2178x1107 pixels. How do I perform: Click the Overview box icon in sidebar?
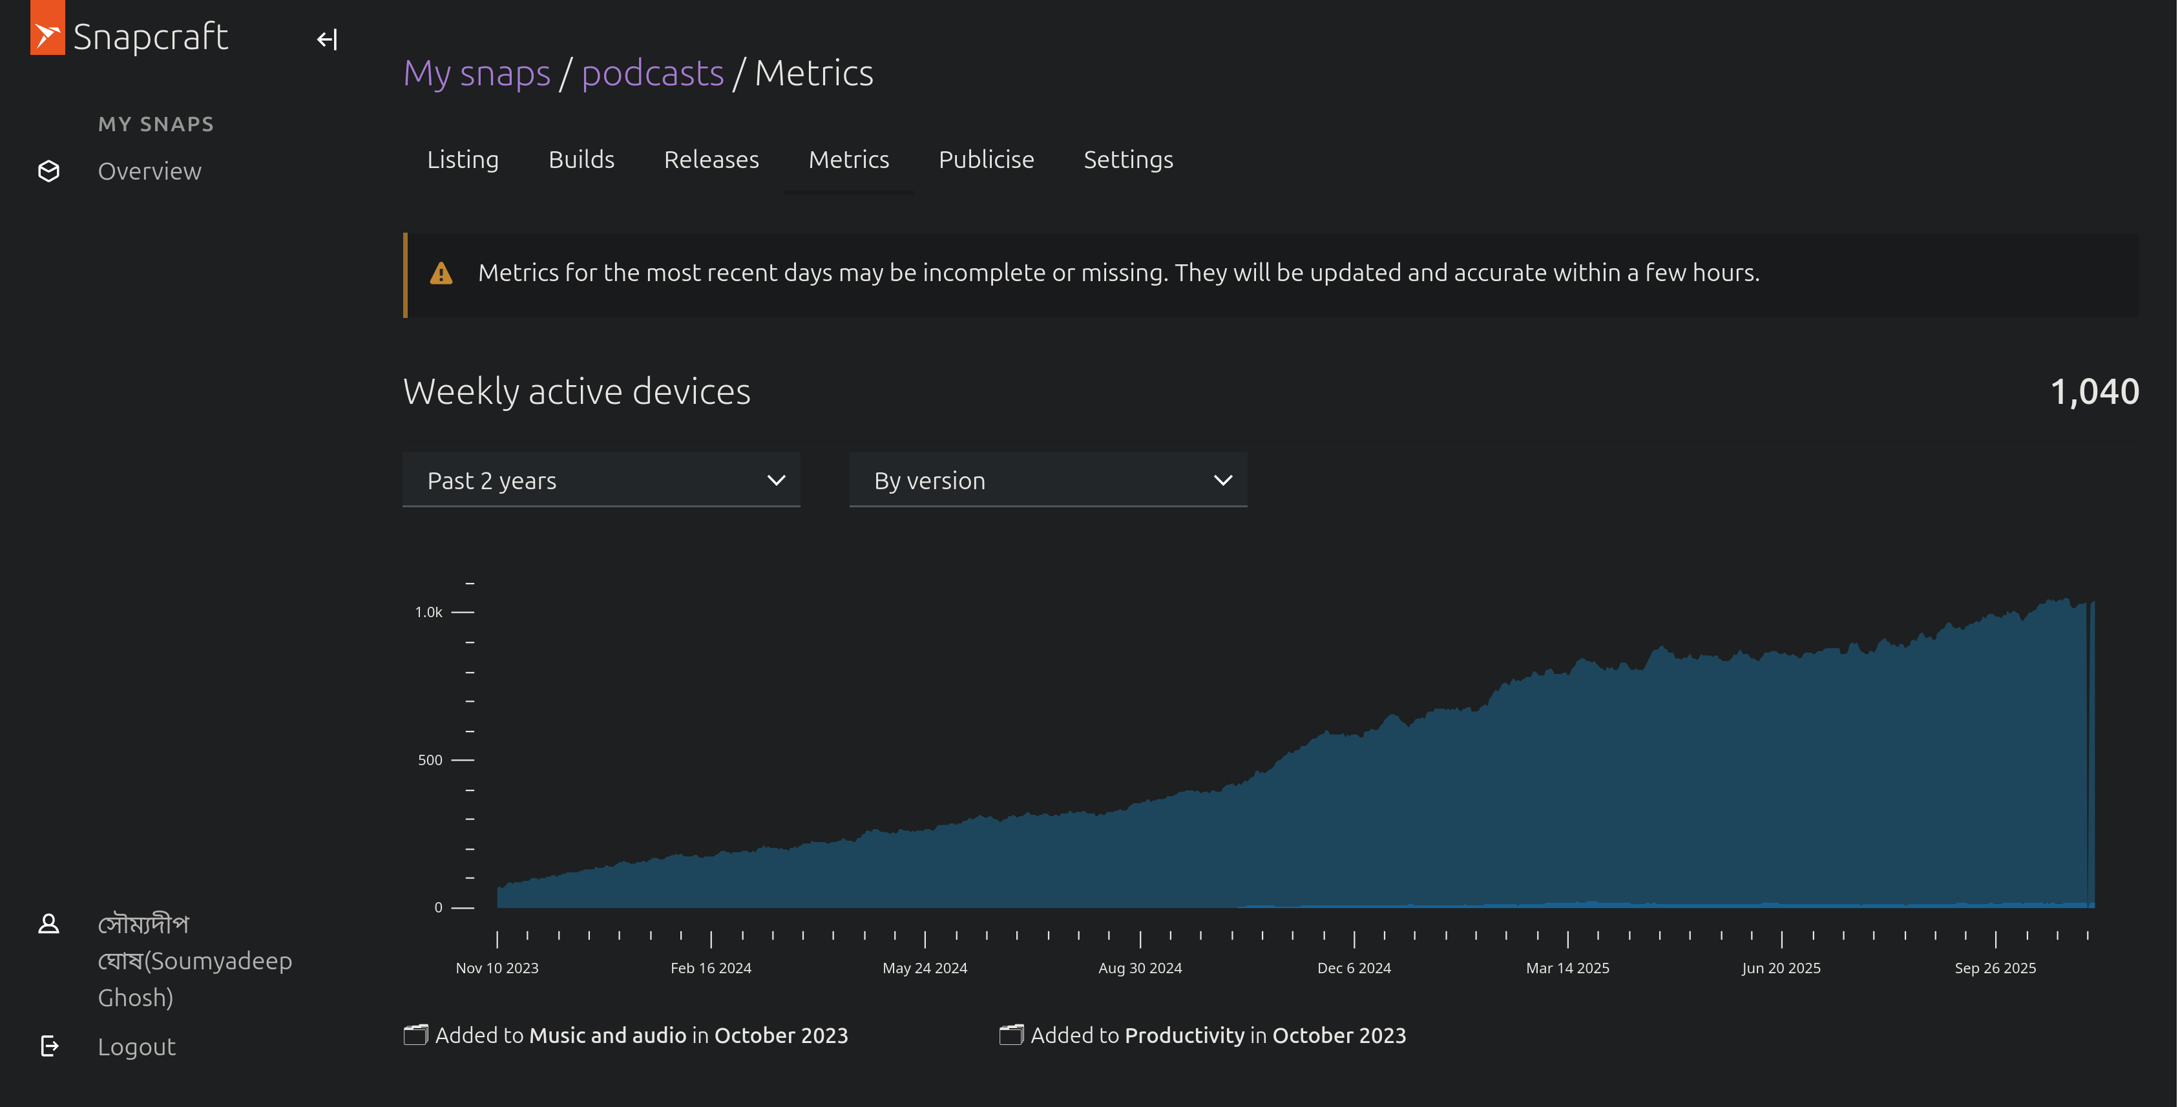49,172
